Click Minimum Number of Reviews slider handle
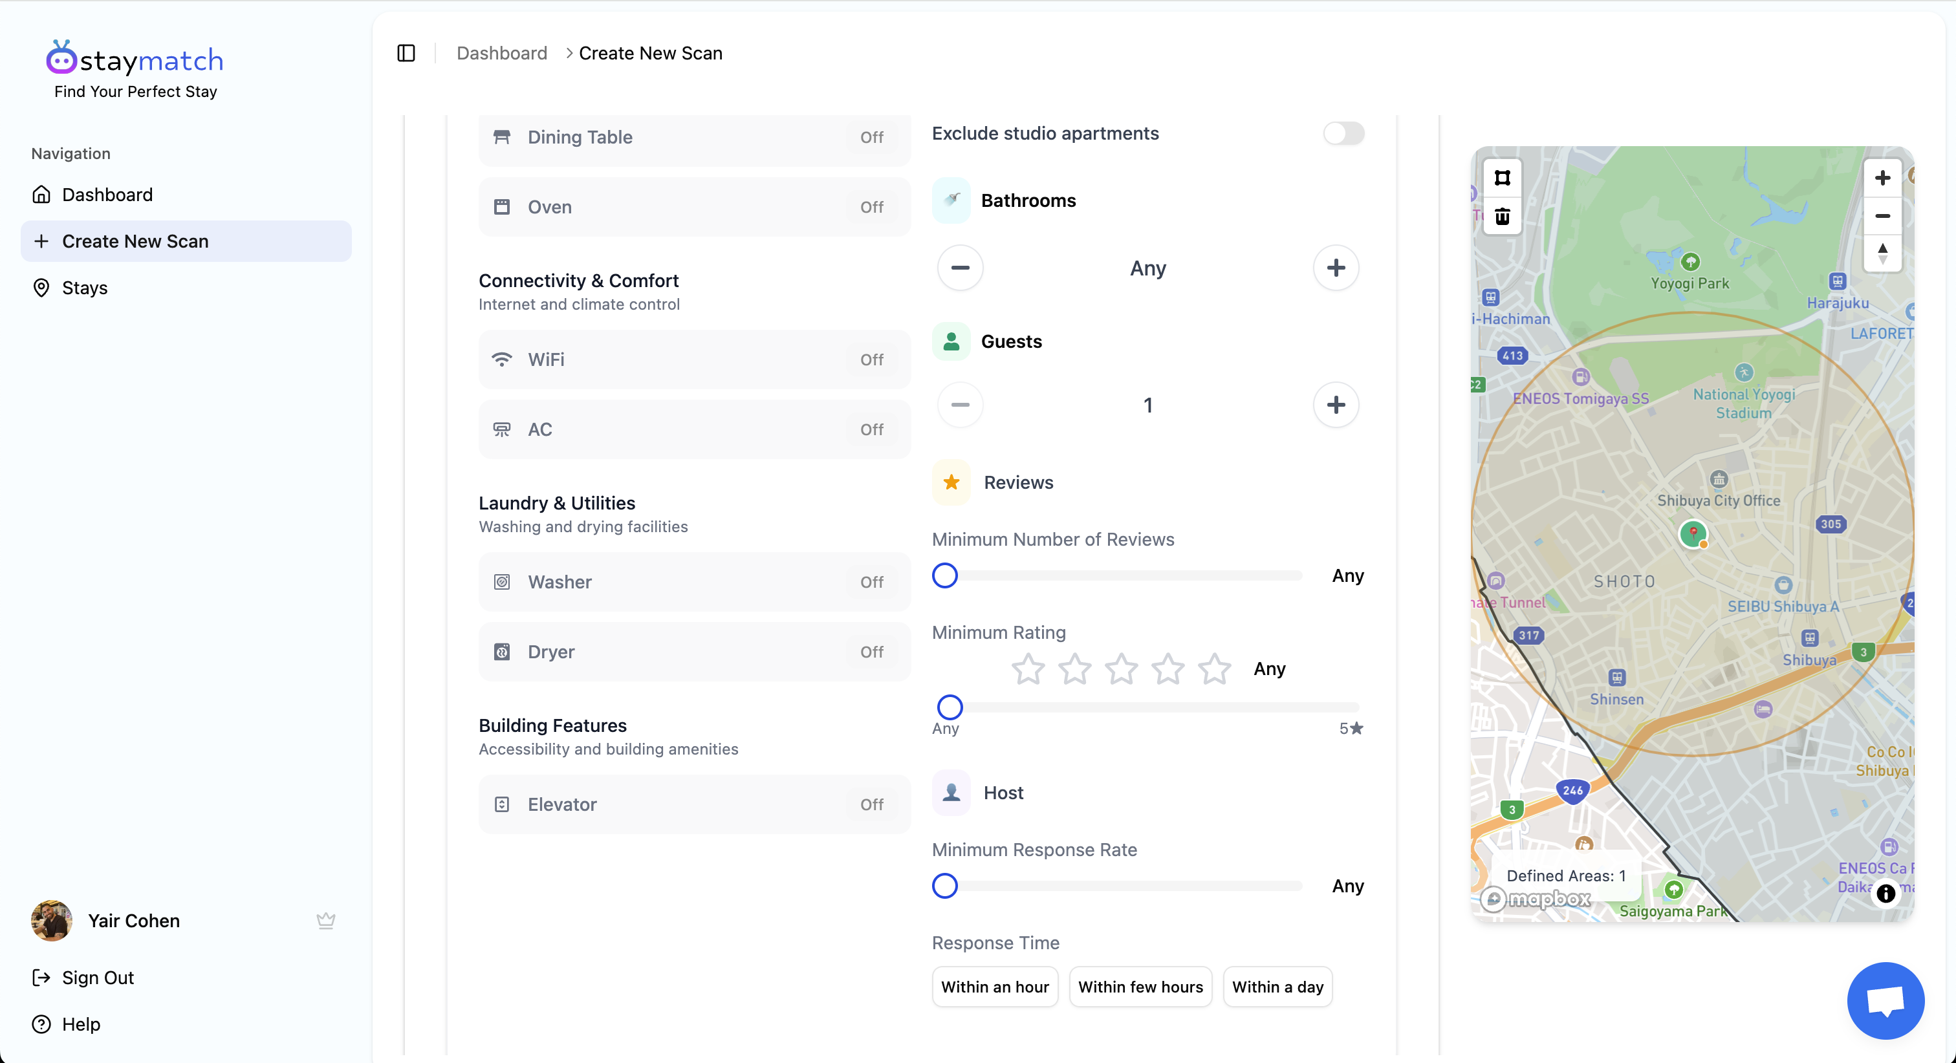The height and width of the screenshot is (1063, 1956). pyautogui.click(x=944, y=575)
